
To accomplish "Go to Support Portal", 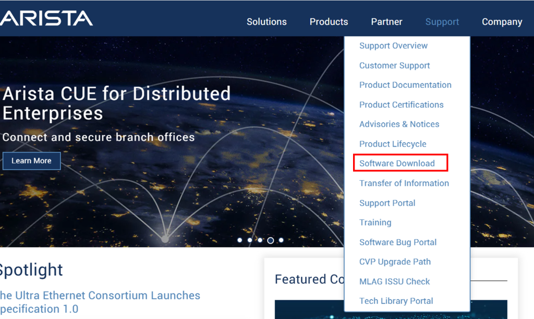I will point(387,203).
